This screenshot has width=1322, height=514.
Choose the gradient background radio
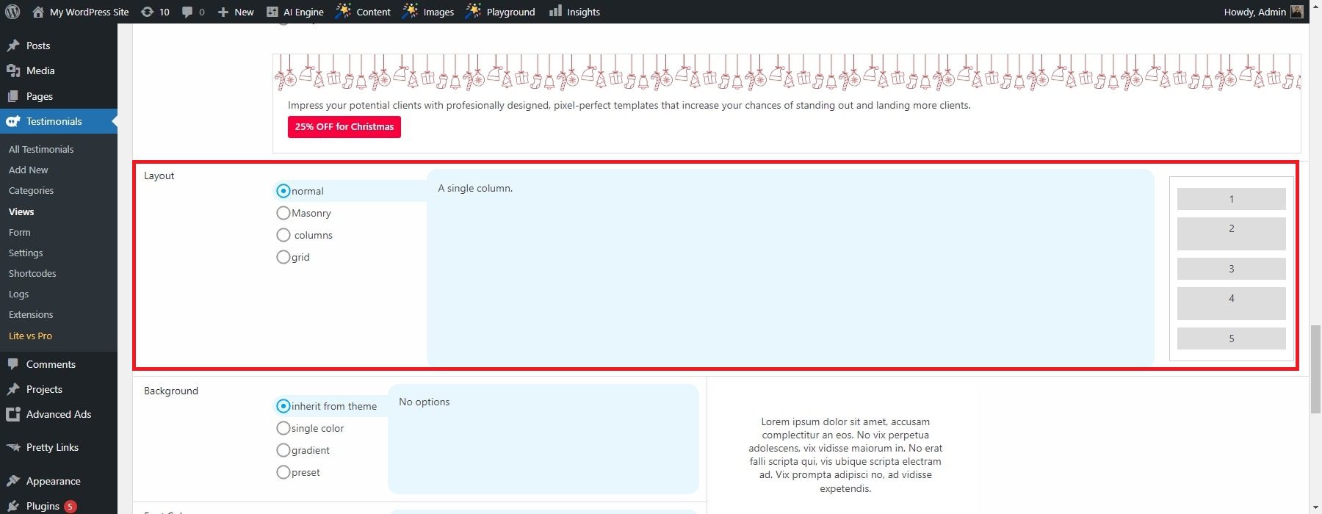(283, 450)
